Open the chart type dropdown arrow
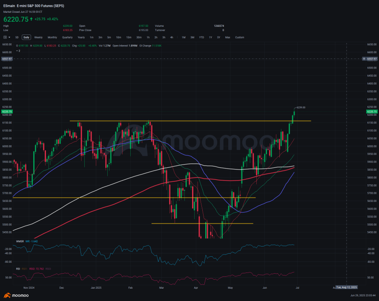Viewport: 379px width, 301px height. coord(9,37)
